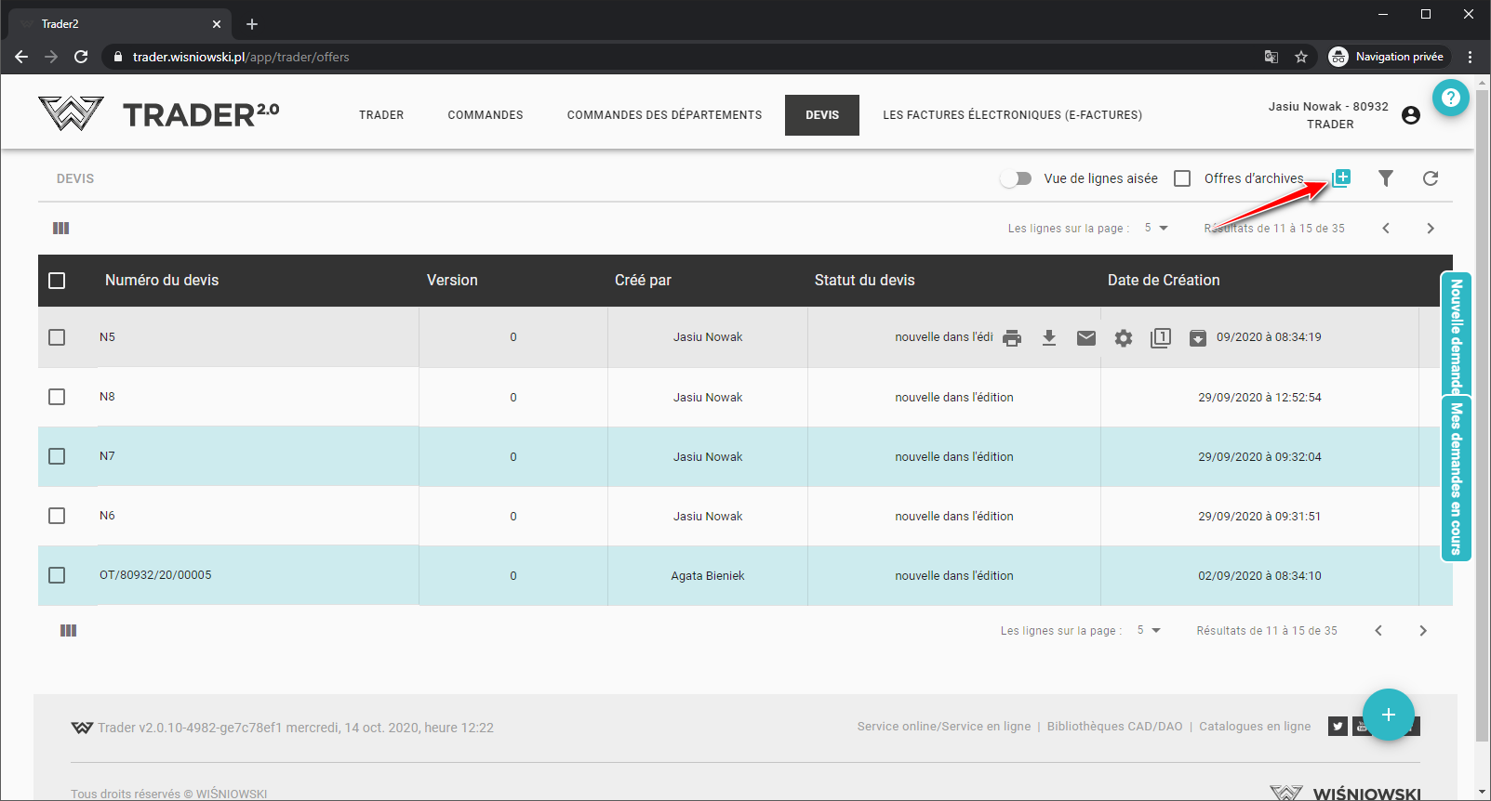Click the add new quote icon
Image resolution: width=1491 pixels, height=801 pixels.
pyautogui.click(x=1340, y=177)
